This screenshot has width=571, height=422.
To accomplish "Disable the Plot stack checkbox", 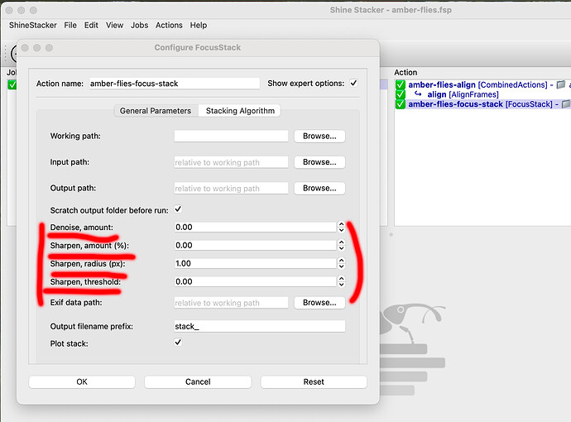I will (x=178, y=343).
